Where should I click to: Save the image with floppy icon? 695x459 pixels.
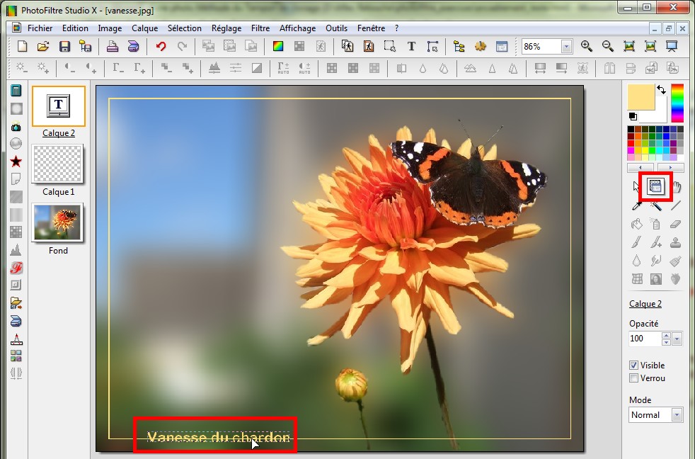(64, 46)
